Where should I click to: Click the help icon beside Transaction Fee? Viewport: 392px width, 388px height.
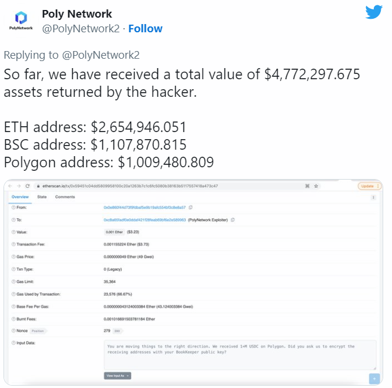(x=14, y=244)
